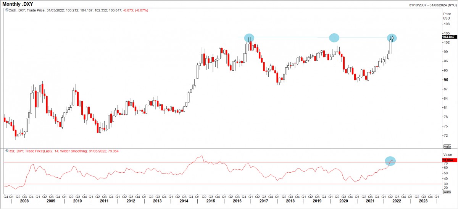Click the blue circle on the latest 2022 candle
458x209 pixels.
(392, 38)
